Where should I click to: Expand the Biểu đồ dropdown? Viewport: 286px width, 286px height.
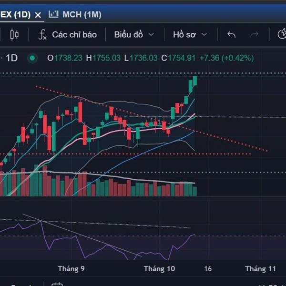134,35
